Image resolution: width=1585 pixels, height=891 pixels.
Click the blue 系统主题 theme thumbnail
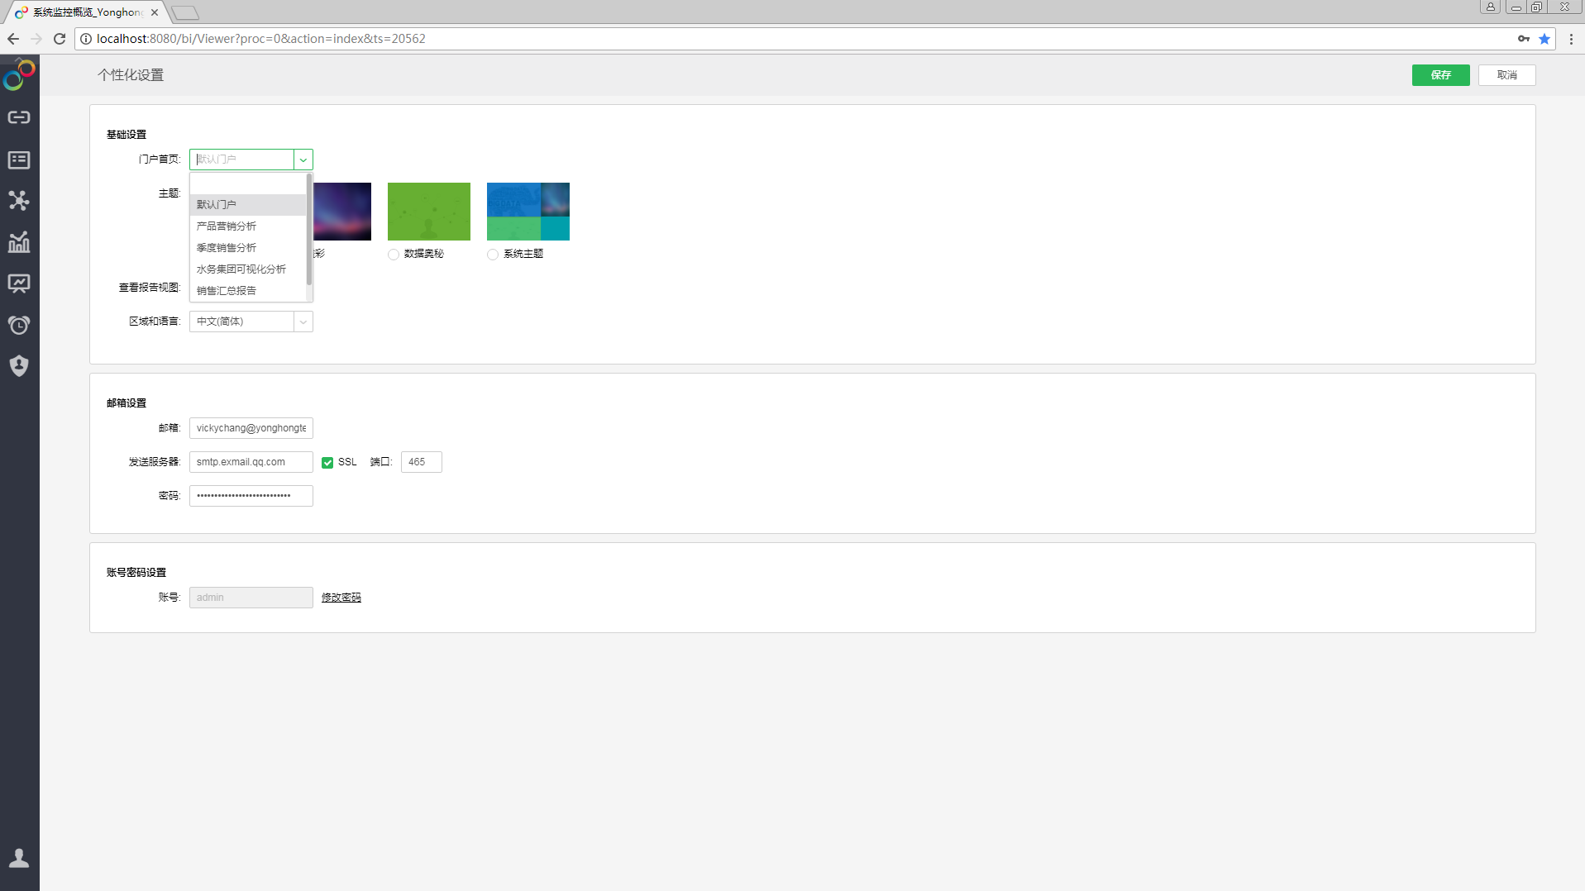528,212
